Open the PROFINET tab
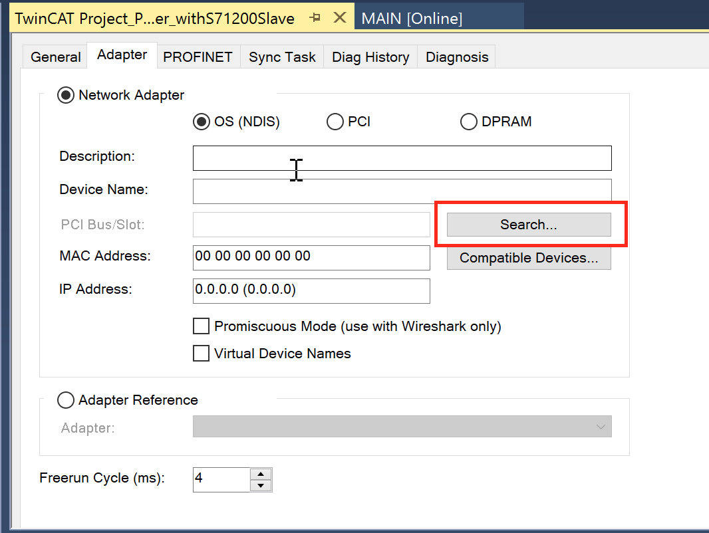 pos(198,57)
